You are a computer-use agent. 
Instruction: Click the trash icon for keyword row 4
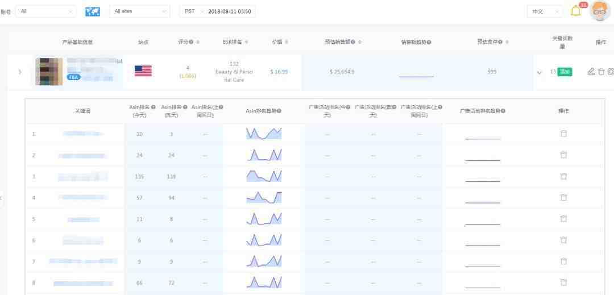click(x=563, y=197)
